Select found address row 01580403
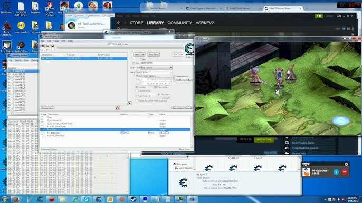This screenshot has height=203, width=362. coord(83,59)
